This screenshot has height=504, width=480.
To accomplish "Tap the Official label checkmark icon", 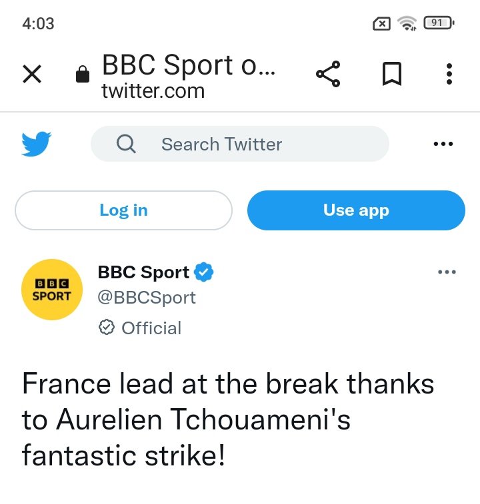I will click(106, 328).
